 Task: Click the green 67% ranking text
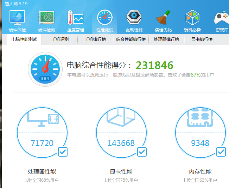point(196,75)
